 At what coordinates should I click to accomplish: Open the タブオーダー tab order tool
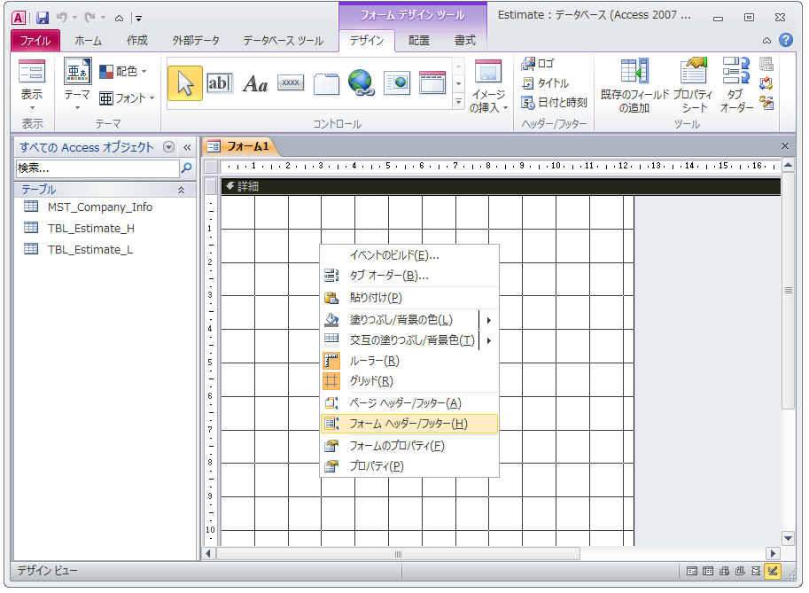pyautogui.click(x=736, y=86)
